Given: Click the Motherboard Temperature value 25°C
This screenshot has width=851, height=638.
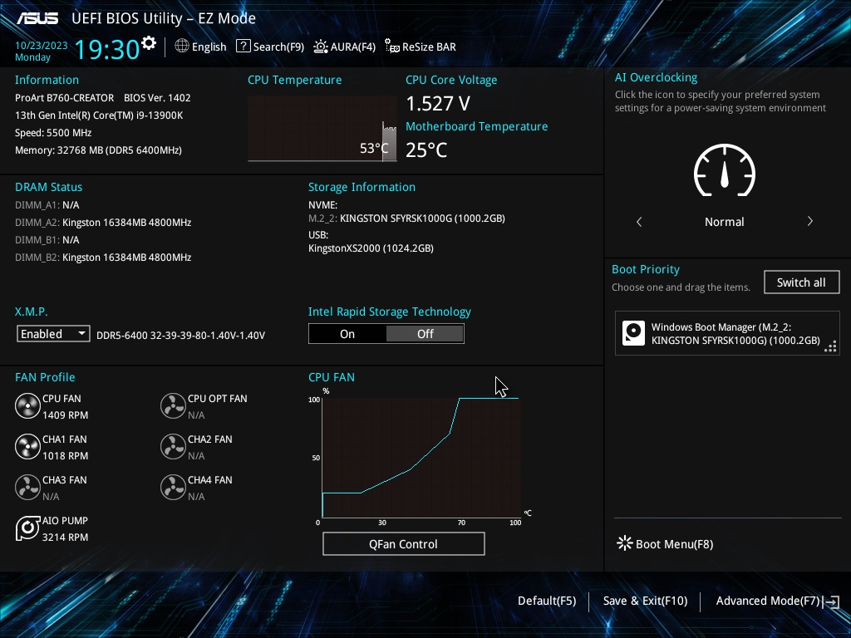Looking at the screenshot, I should click(x=426, y=150).
